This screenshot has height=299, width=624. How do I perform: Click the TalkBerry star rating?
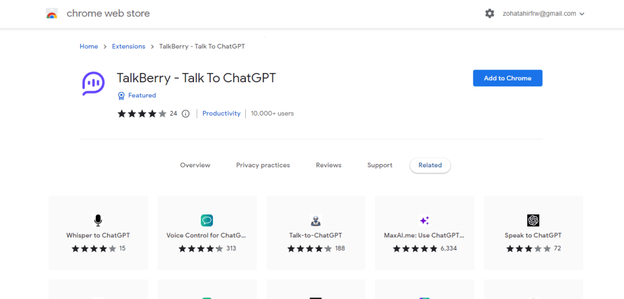click(x=142, y=113)
